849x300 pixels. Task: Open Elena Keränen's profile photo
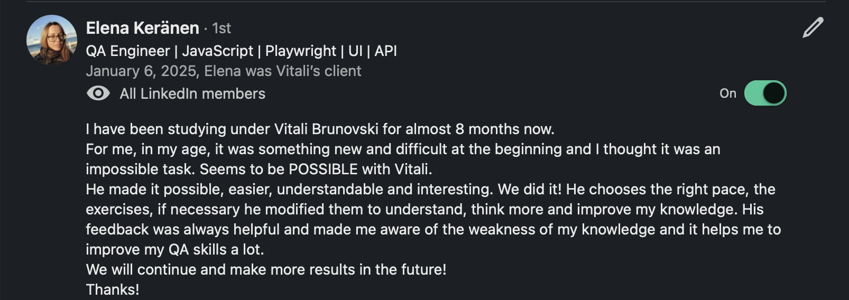point(52,40)
